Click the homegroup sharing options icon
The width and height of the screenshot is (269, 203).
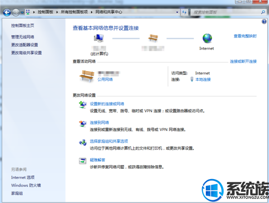click(x=83, y=143)
